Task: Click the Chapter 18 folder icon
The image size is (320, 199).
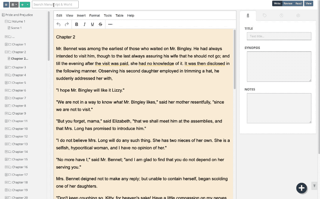Action: pyautogui.click(x=10, y=182)
